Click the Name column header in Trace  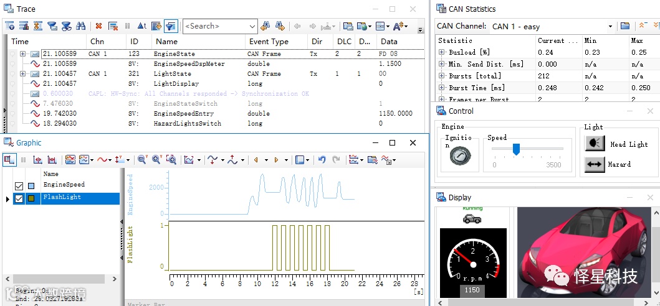[166, 42]
